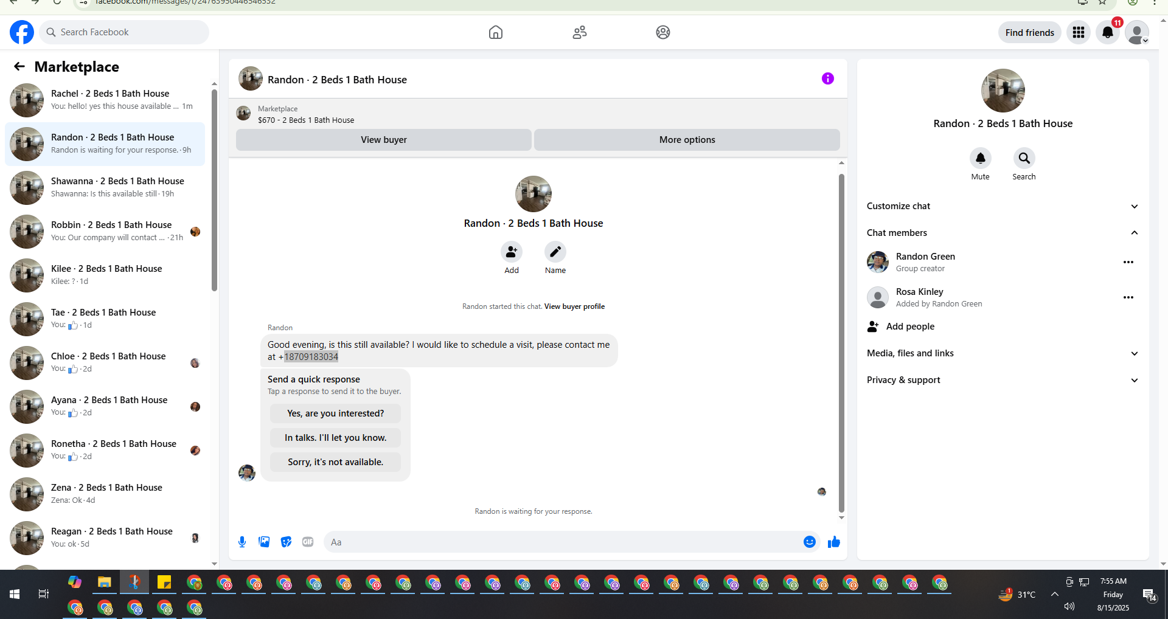Click More options button

(x=687, y=140)
